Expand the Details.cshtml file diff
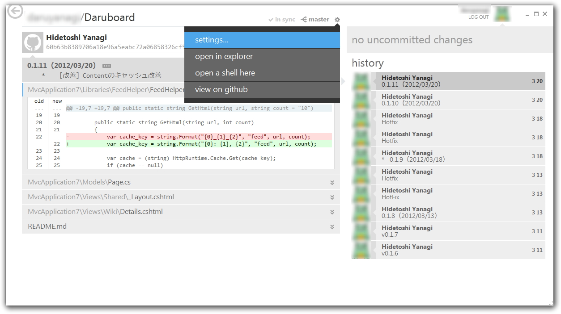Image resolution: width=561 pixels, height=314 pixels. [x=332, y=212]
